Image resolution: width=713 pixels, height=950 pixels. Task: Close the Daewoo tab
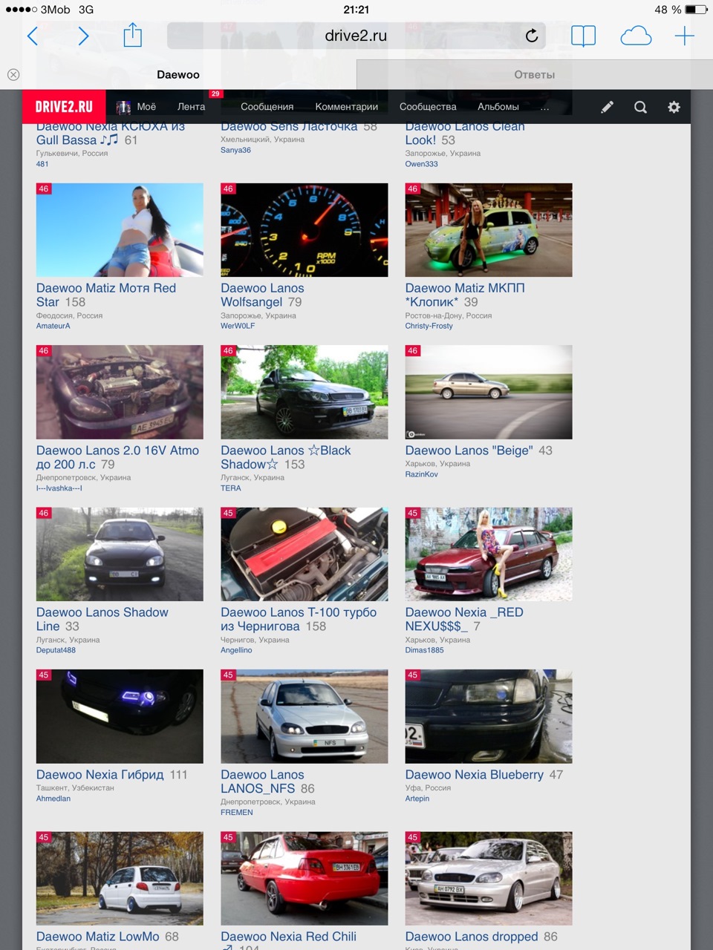[x=13, y=74]
